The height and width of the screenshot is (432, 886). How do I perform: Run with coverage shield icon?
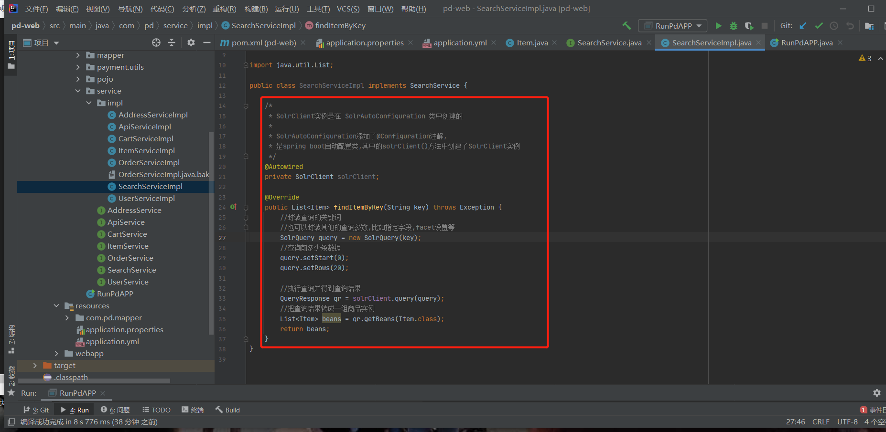tap(749, 26)
